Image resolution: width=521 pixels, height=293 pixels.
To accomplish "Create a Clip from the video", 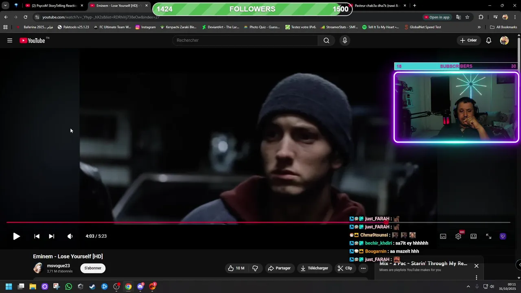I will pyautogui.click(x=345, y=268).
